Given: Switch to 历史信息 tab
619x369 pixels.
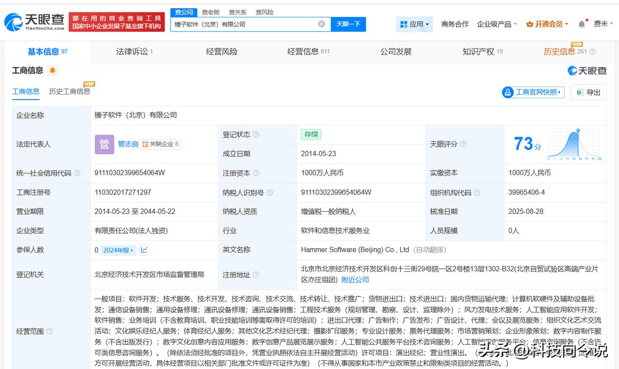Looking at the screenshot, I should point(565,52).
